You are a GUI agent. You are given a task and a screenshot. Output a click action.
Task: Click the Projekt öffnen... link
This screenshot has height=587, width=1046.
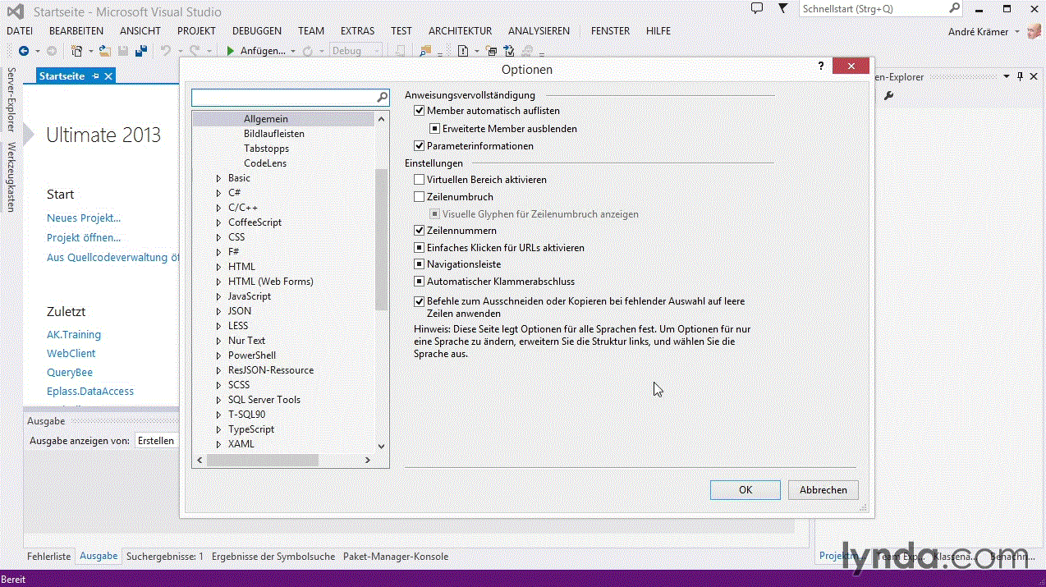point(84,238)
